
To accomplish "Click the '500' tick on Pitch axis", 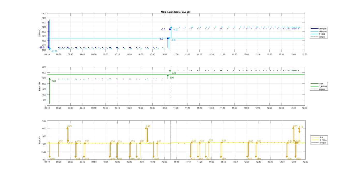I will pyautogui.click(x=45, y=100).
